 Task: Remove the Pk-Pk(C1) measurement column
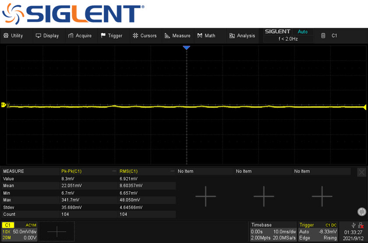coord(114,171)
